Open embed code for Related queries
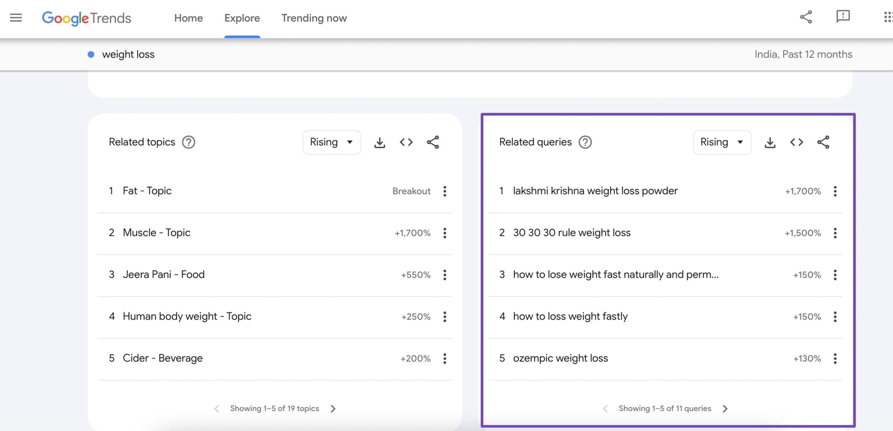 click(796, 142)
